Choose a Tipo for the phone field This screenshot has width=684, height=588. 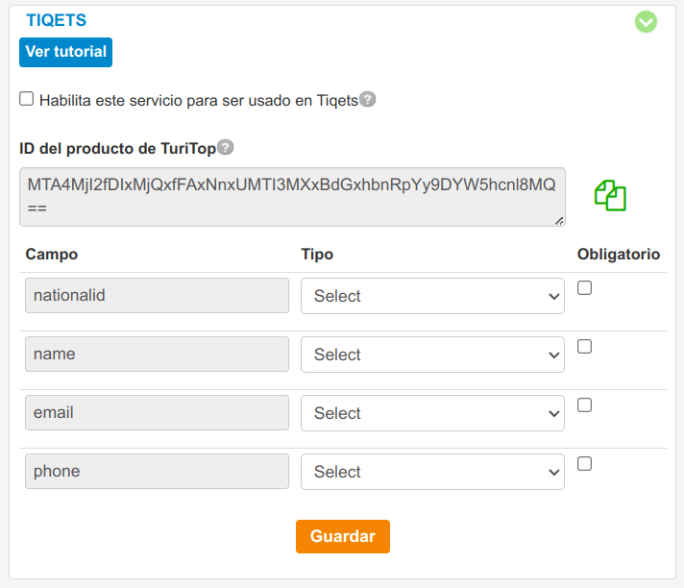pos(432,473)
